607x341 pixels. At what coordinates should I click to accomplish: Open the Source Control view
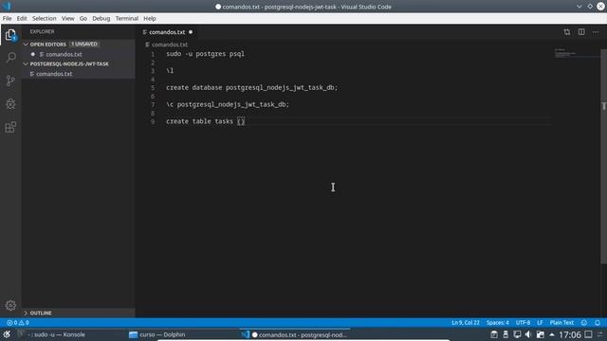point(10,81)
